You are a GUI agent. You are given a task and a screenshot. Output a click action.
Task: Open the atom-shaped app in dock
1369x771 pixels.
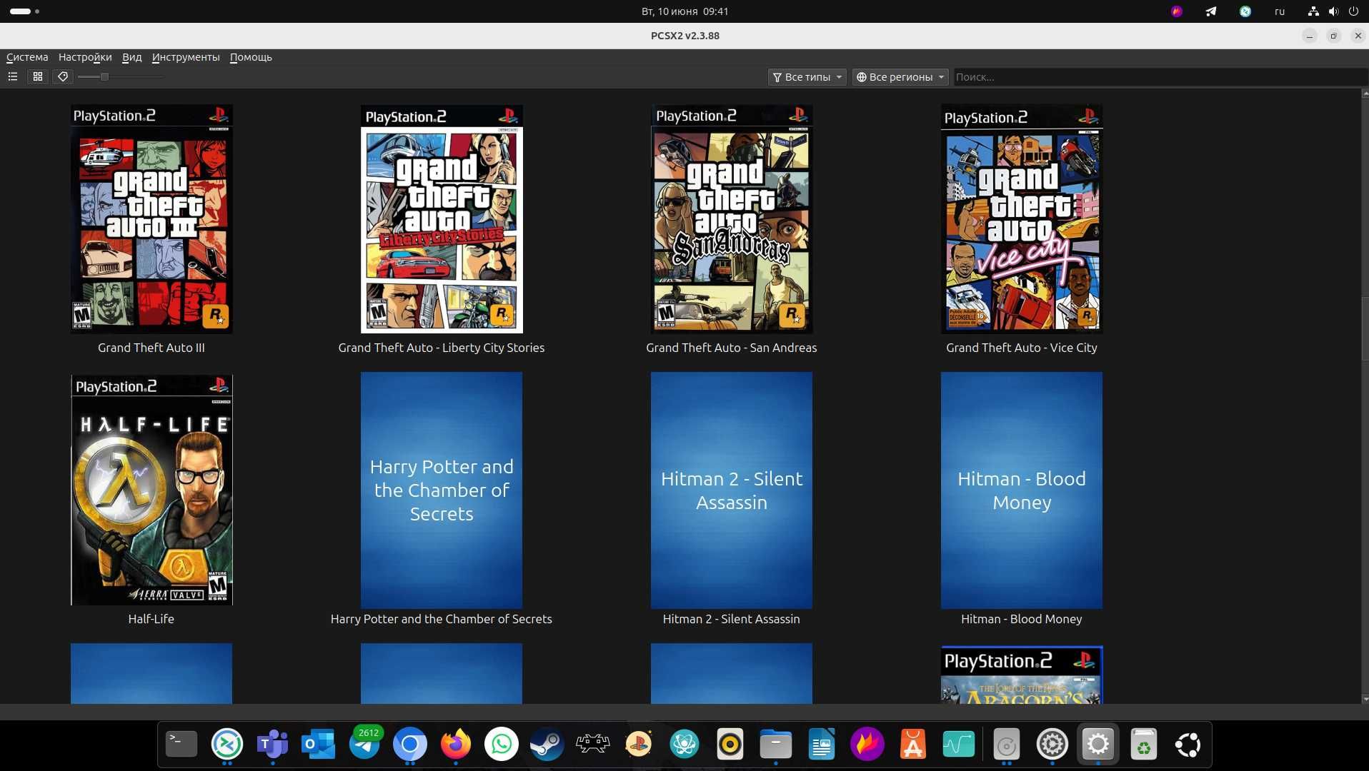[684, 745]
